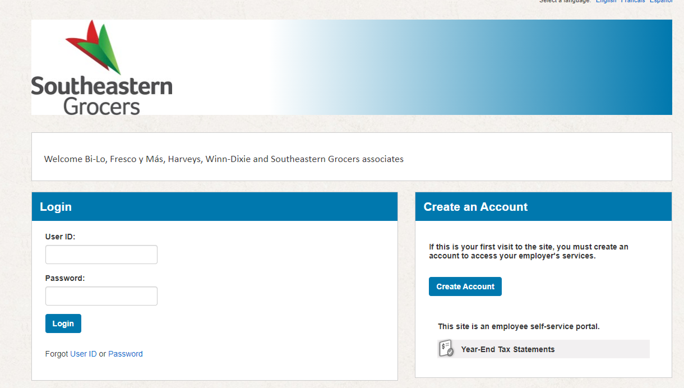684x388 pixels.
Task: Click the Southeastern Grocers logo
Action: (101, 66)
